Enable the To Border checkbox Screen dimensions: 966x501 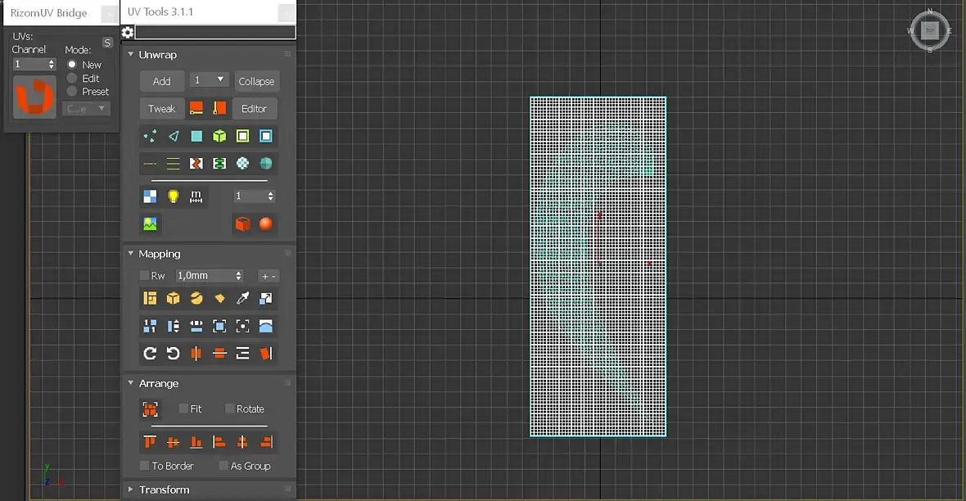pyautogui.click(x=144, y=466)
